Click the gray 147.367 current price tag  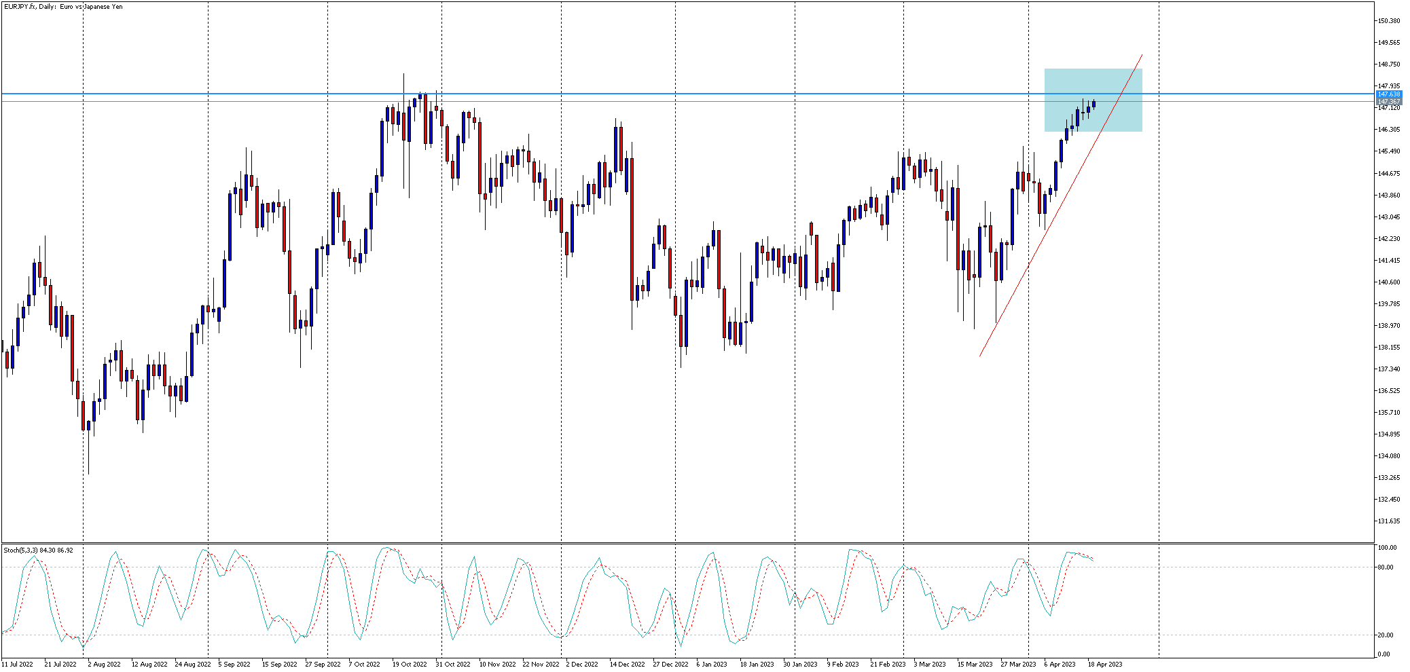(x=1388, y=102)
